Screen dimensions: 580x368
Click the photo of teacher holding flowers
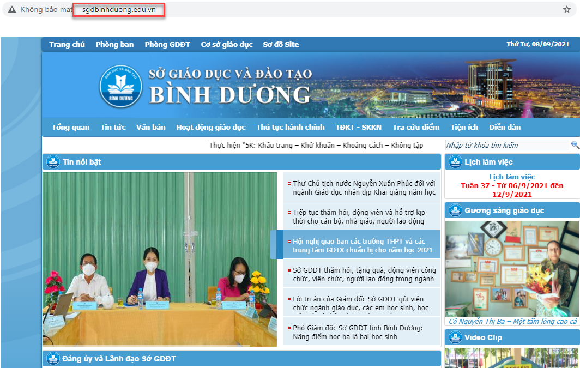(512, 269)
